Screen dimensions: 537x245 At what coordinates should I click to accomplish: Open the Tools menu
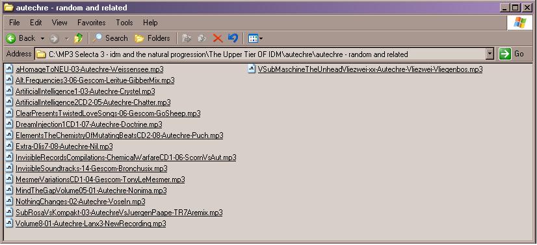coord(124,23)
